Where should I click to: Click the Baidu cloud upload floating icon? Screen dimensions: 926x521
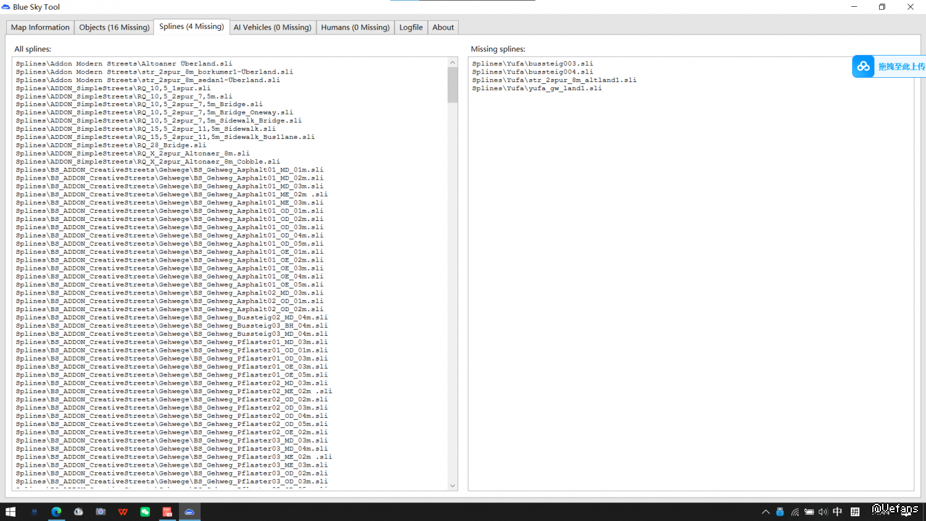pos(863,67)
